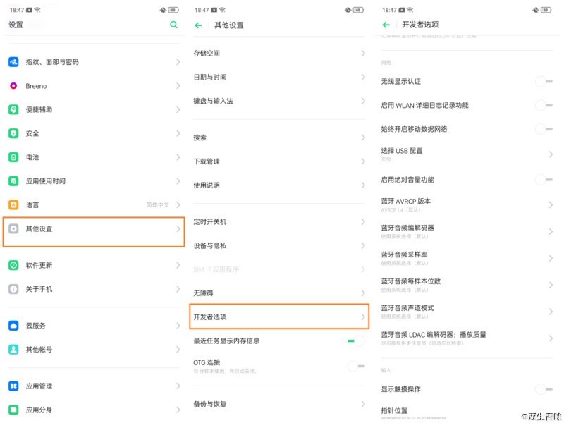This screenshot has width=564, height=423.
Task: Disable 最近任务显示内存信息 switch
Action: point(356,341)
